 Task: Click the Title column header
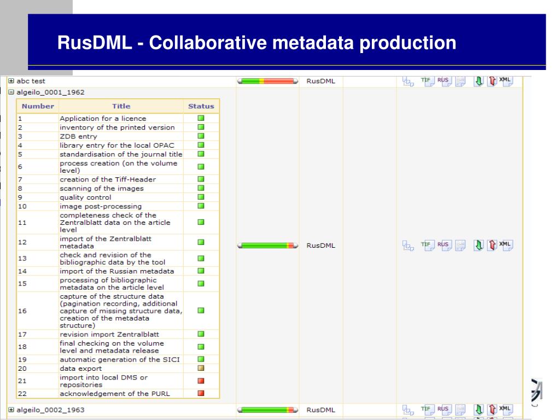click(x=121, y=106)
